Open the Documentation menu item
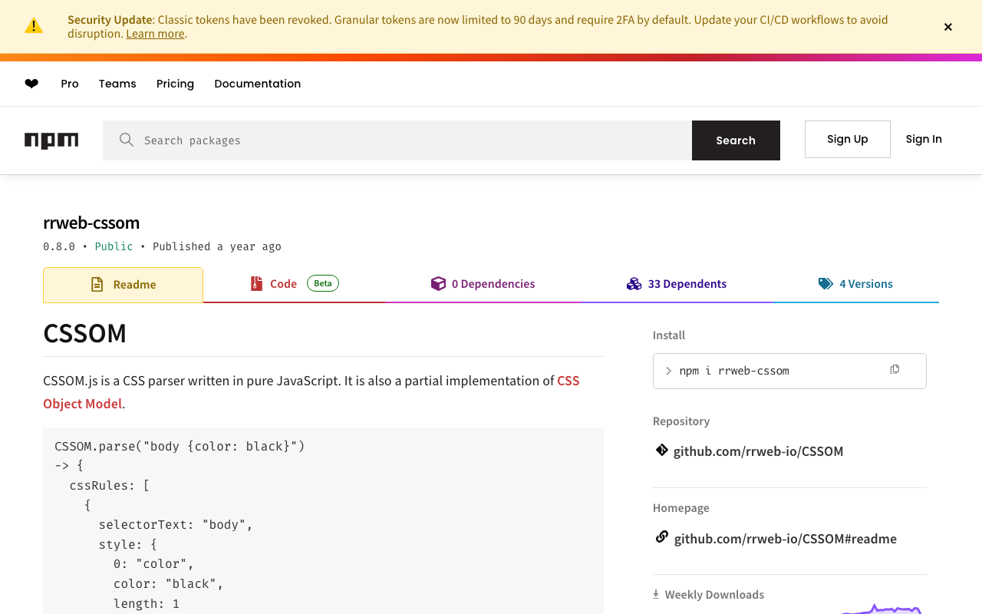 point(258,84)
